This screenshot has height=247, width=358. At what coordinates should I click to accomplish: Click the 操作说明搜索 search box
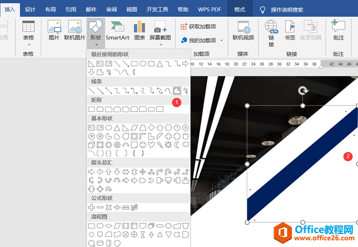[x=287, y=10]
